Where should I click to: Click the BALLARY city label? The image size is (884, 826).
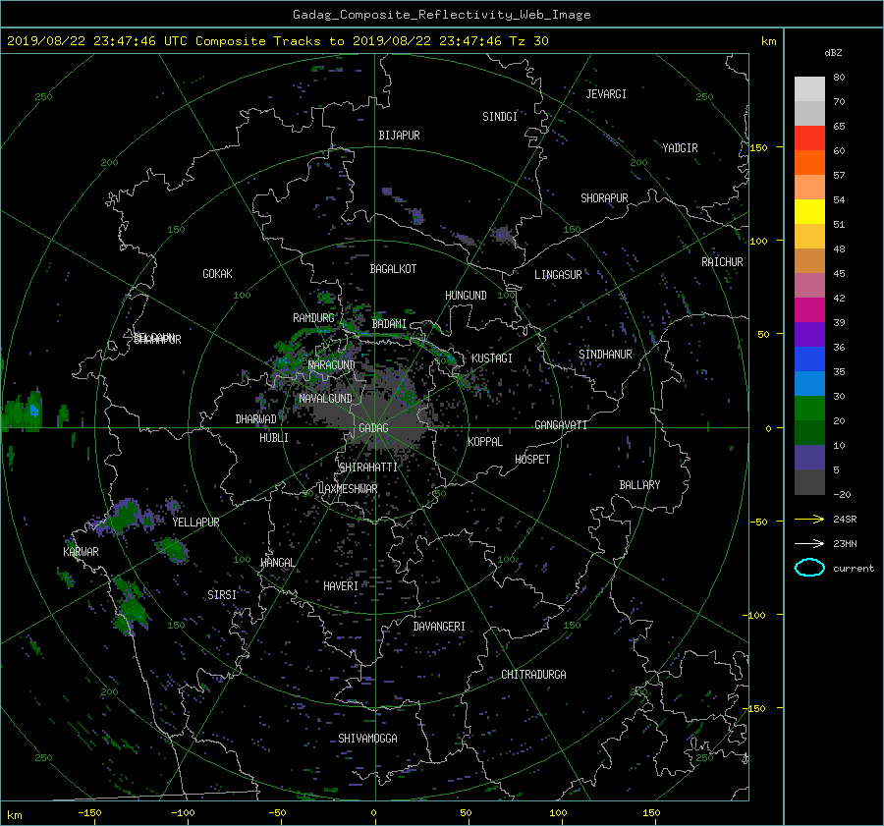639,485
